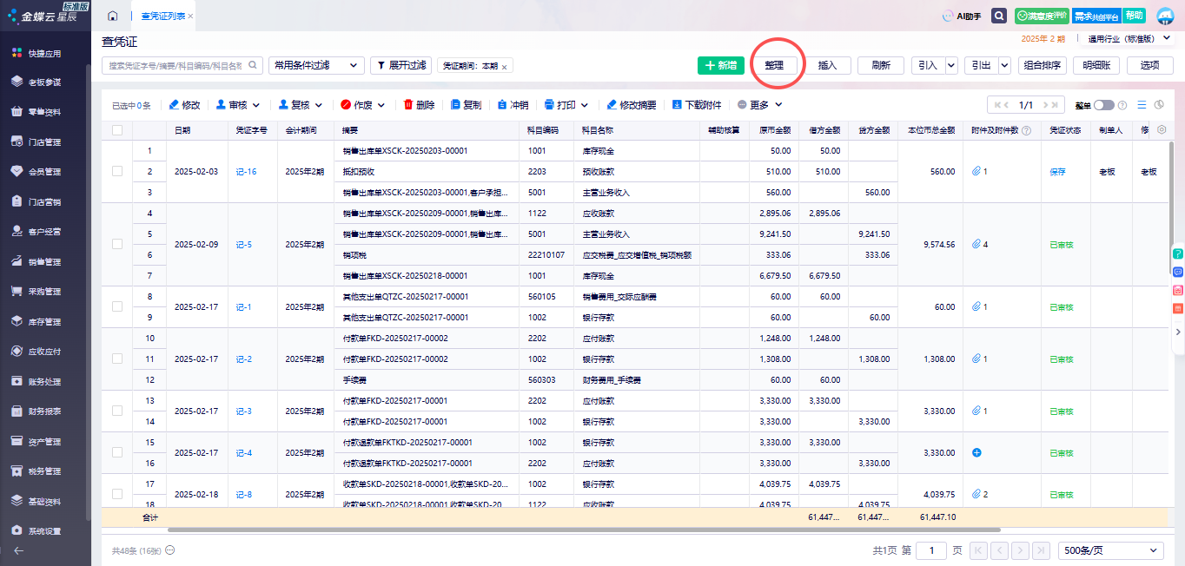This screenshot has width=1185, height=566.
Task: Tick the checkbox for voucher 记-16
Action: tap(117, 172)
